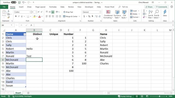175x98 pixels.
Task: Click the Font Color letter A icon
Action: tap(39, 16)
